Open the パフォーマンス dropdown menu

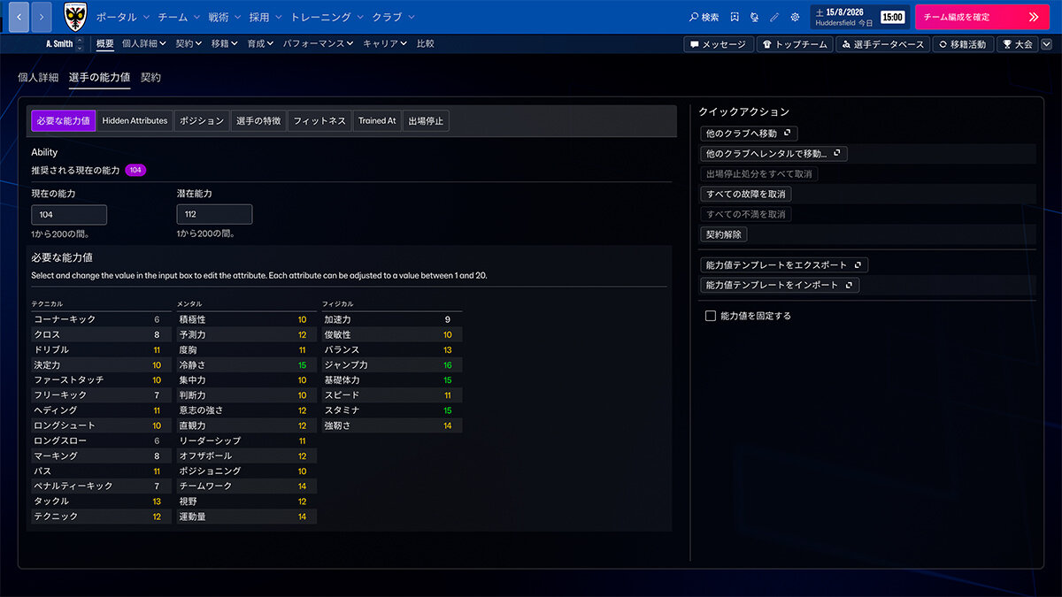(x=319, y=43)
